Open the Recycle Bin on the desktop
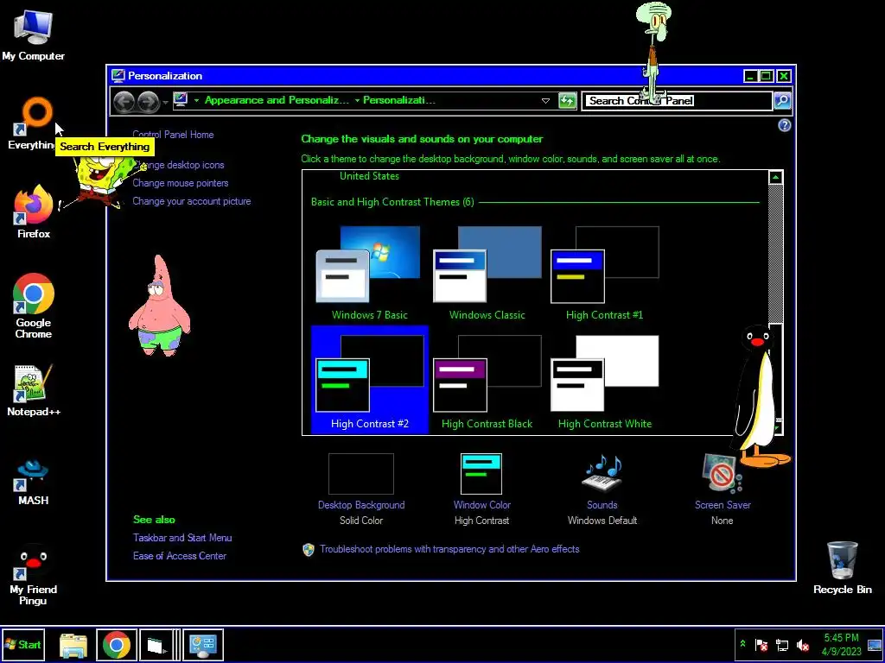This screenshot has width=885, height=663. point(842,568)
